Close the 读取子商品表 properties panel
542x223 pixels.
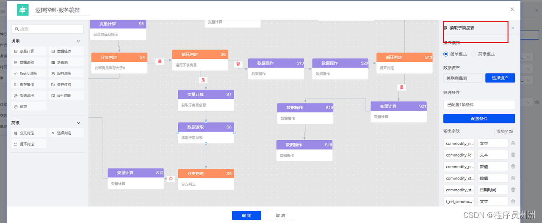pos(513,28)
